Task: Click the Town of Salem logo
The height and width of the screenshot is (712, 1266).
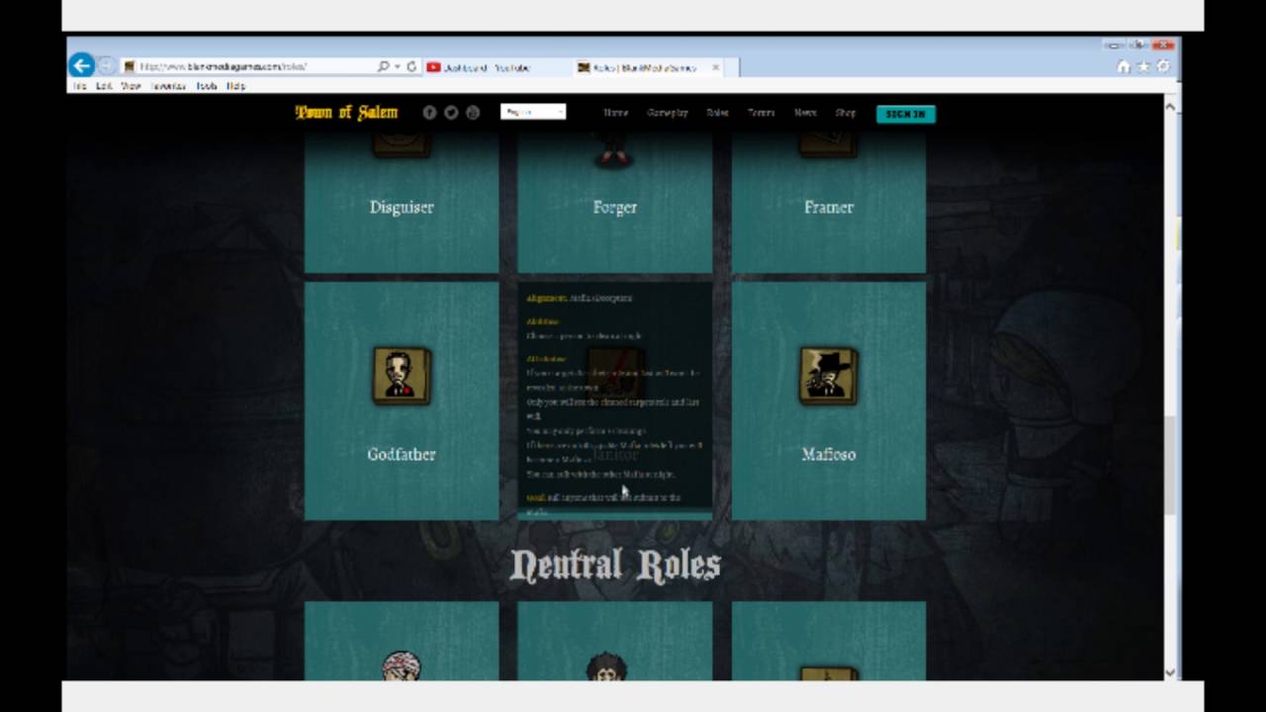Action: pos(346,113)
